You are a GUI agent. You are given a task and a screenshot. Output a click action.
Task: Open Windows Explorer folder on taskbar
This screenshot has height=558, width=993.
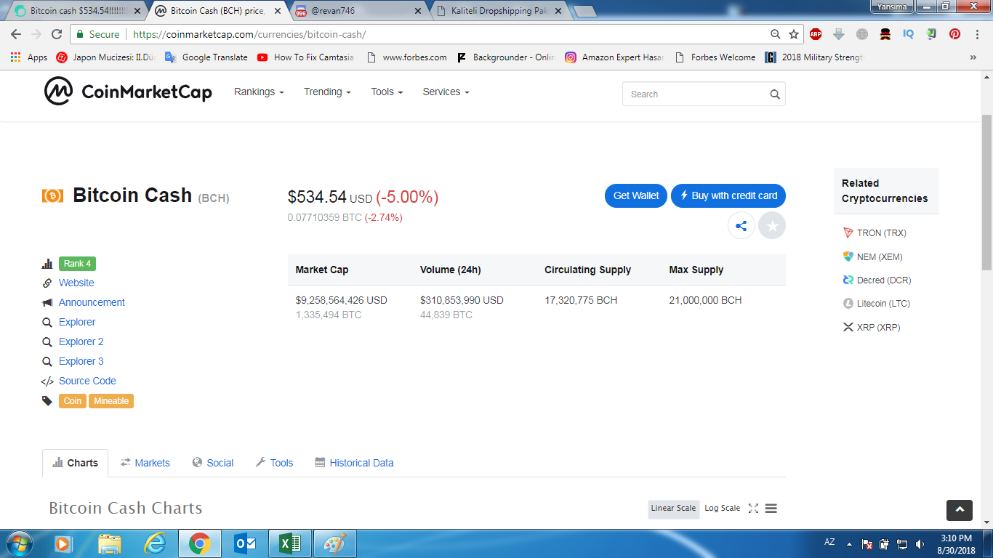pyautogui.click(x=110, y=543)
